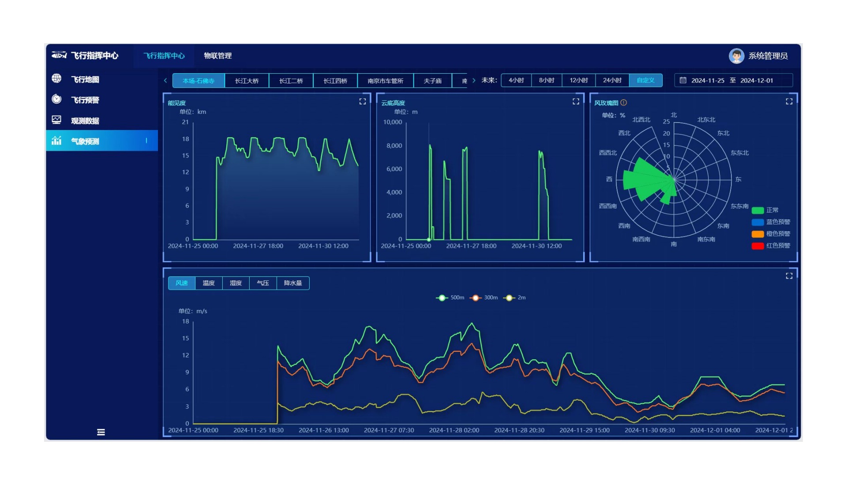Open 飞行预警 via its clock icon
Image resolution: width=847 pixels, height=485 pixels.
point(56,99)
